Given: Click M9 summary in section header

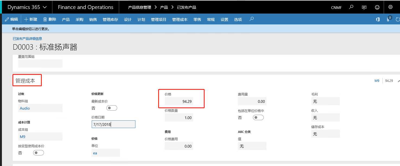Looking at the screenshot, I should [377, 81].
